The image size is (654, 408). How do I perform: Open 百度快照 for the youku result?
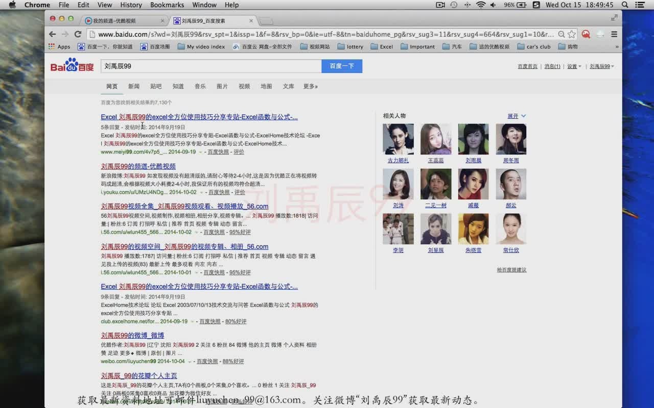(220, 192)
